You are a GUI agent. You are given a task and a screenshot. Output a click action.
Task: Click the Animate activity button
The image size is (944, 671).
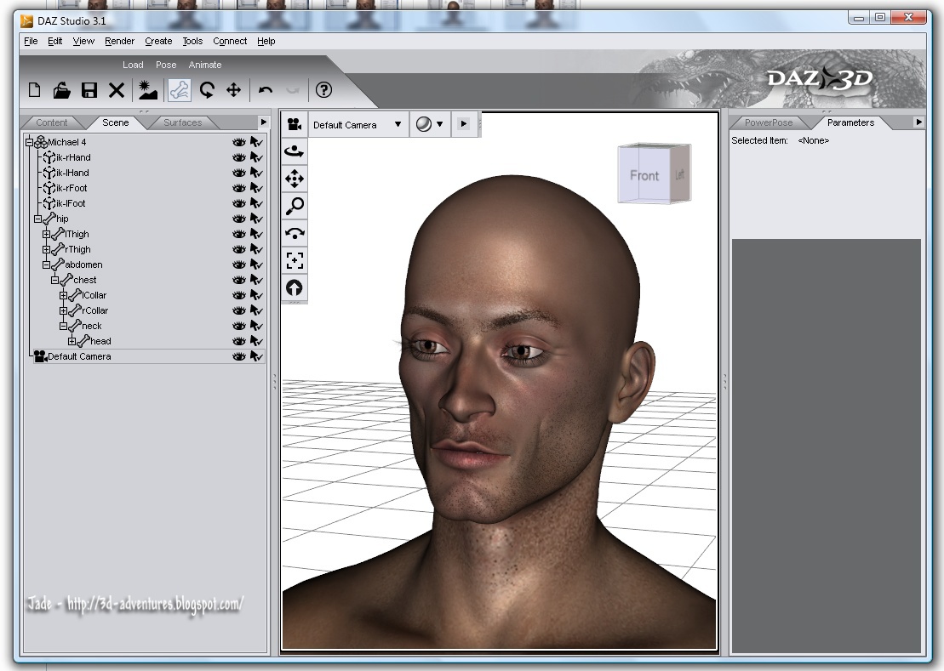click(205, 65)
